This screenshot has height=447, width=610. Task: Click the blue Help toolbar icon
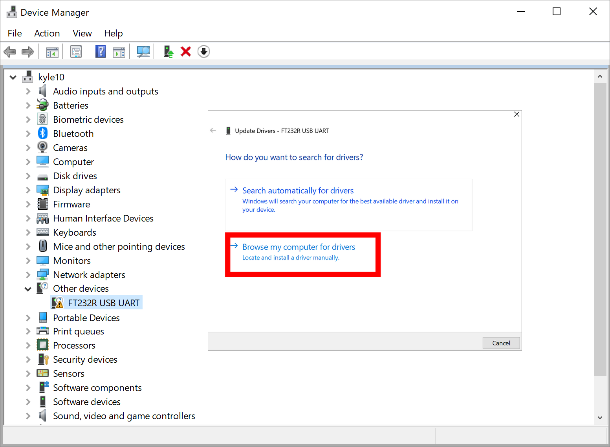[101, 51]
